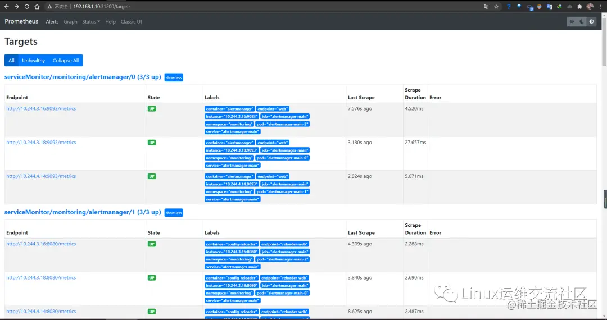Open endpoint http://10.244.3.16:8080/metrics
The image size is (607, 320).
[x=41, y=244]
